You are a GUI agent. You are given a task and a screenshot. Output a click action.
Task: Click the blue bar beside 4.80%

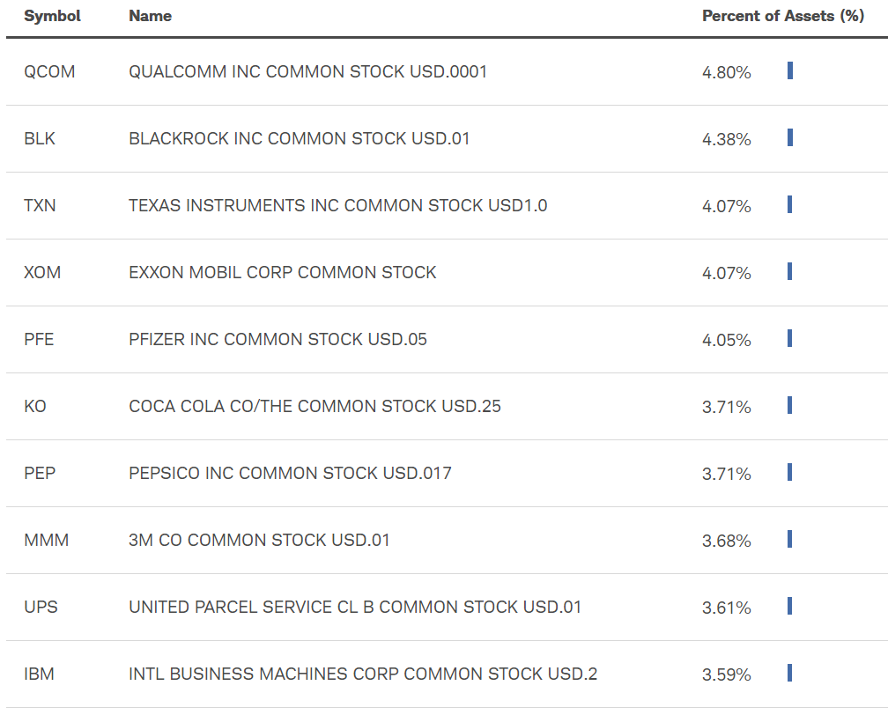[x=790, y=70]
